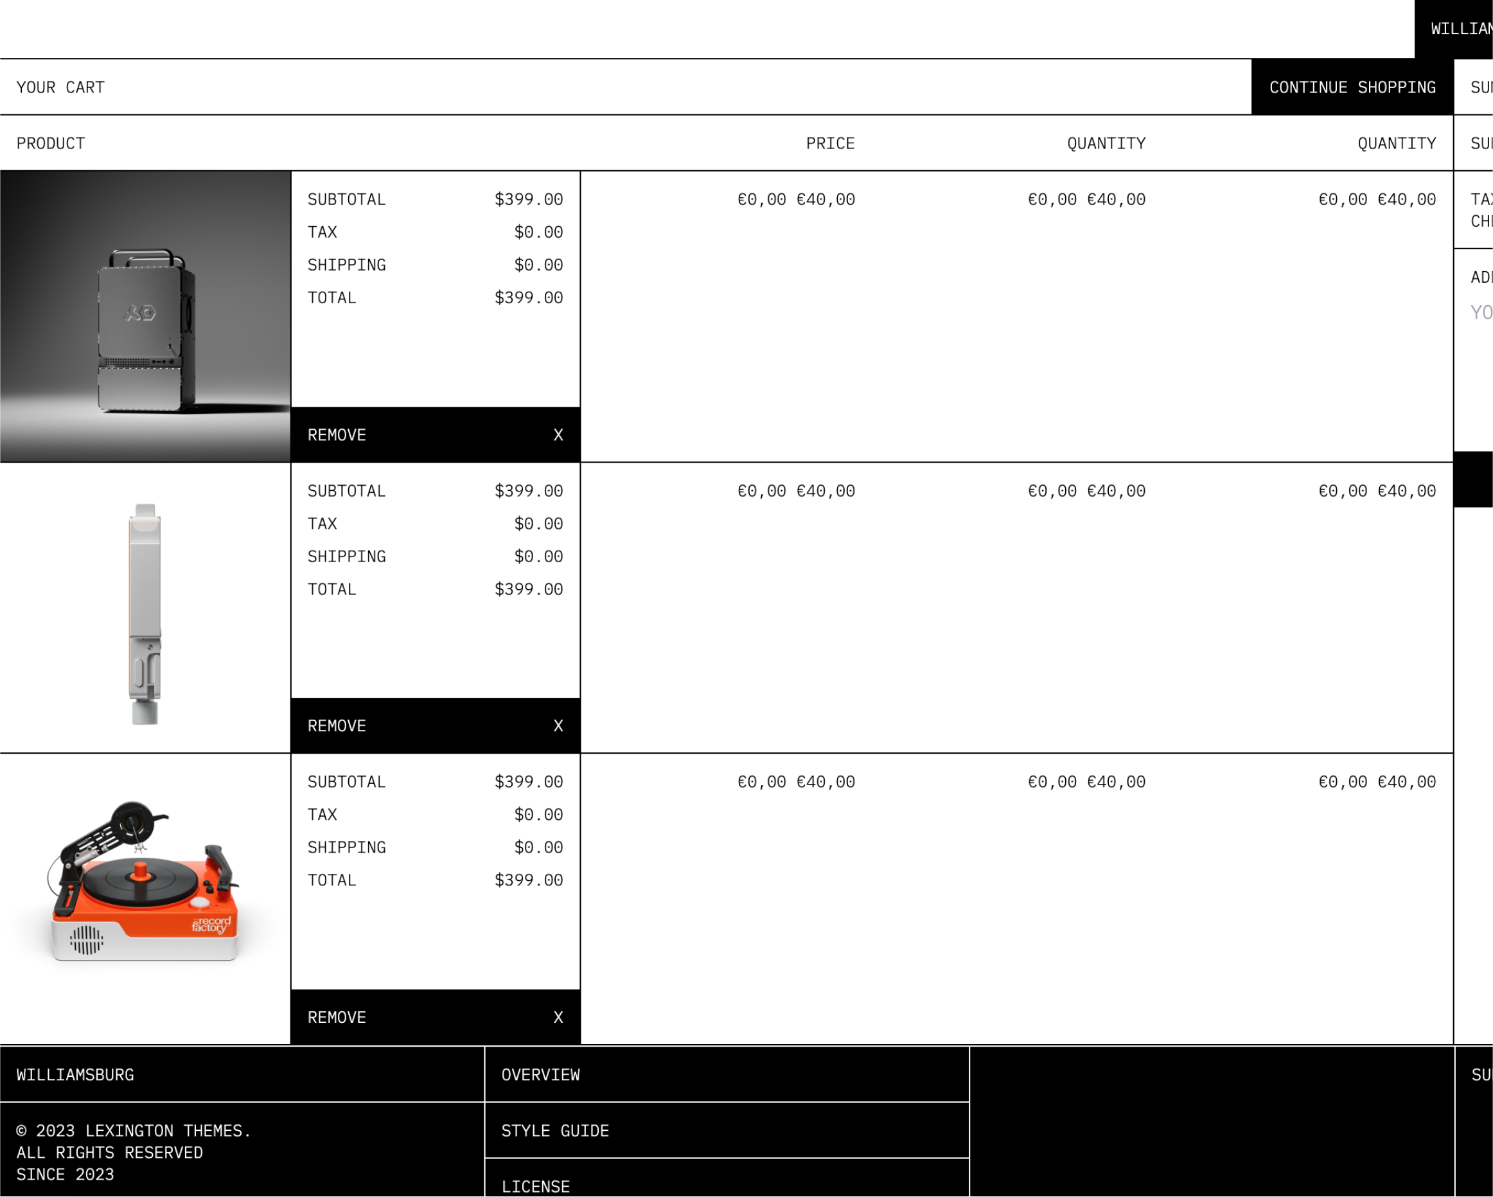Click the Subtotal label in first item

pyautogui.click(x=346, y=199)
